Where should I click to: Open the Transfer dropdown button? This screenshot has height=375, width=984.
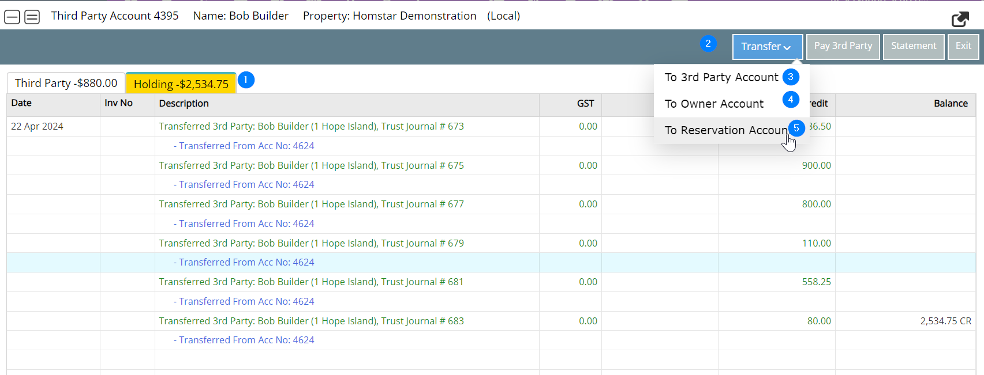click(766, 47)
